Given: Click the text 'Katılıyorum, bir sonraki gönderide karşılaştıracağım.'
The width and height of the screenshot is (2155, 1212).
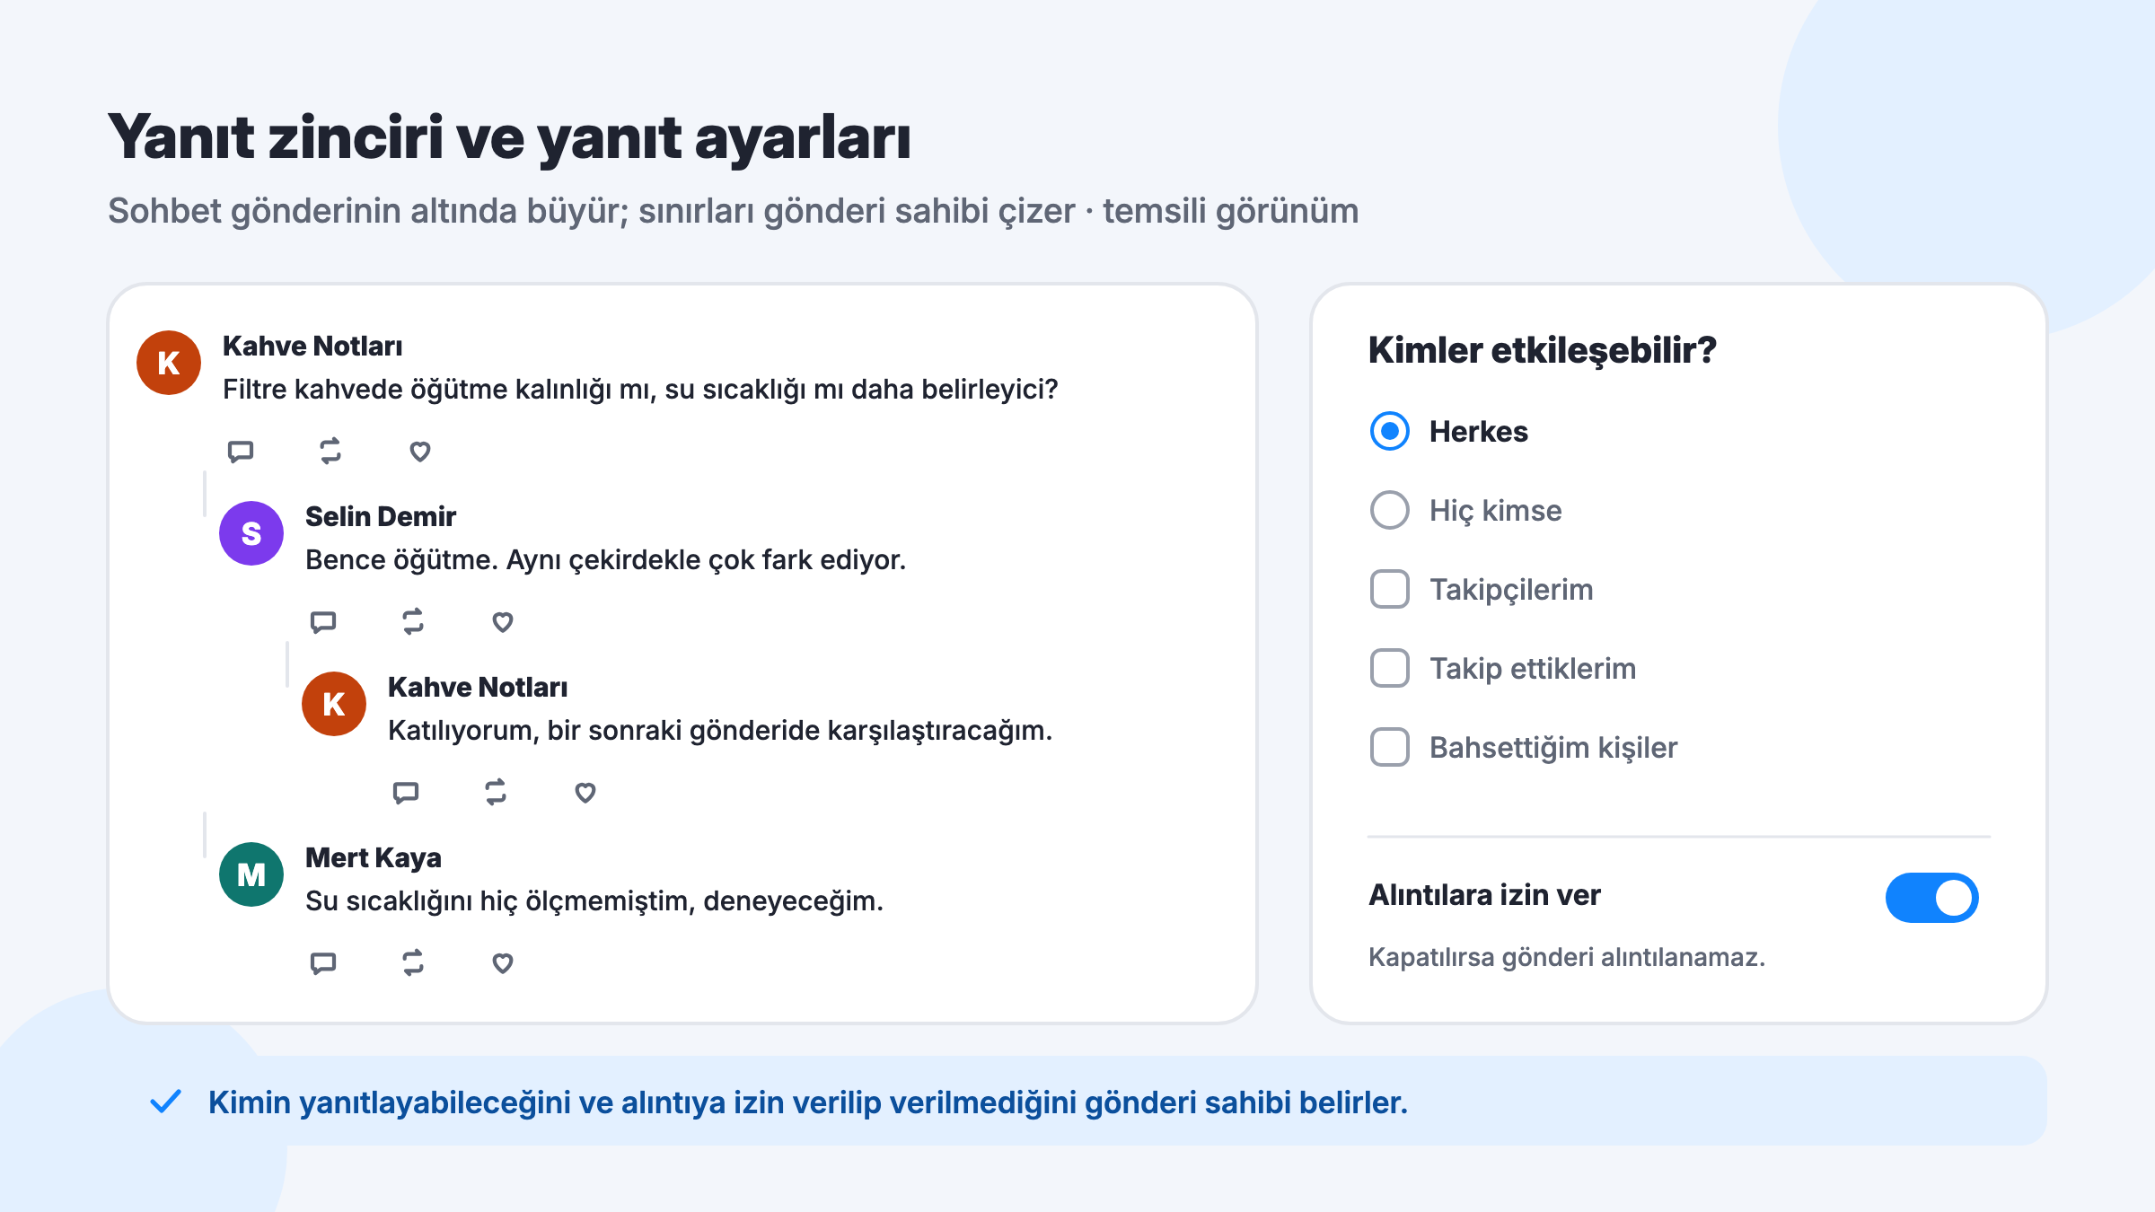Looking at the screenshot, I should click(x=720, y=731).
